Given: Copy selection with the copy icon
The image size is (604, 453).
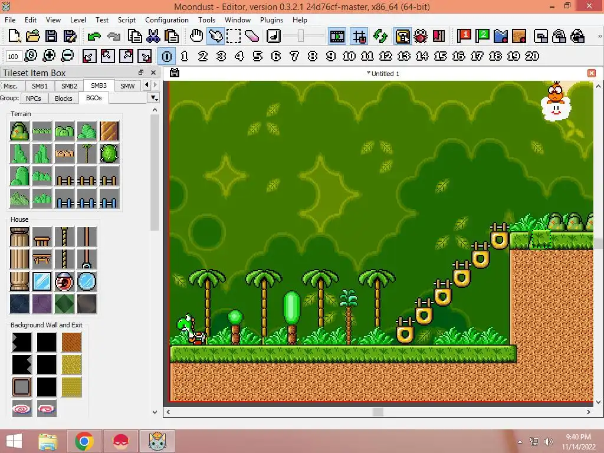Looking at the screenshot, I should pyautogui.click(x=134, y=36).
